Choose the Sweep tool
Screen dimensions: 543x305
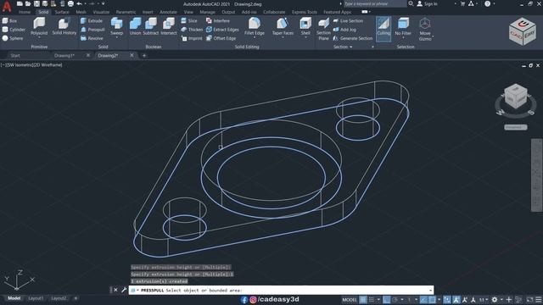[x=117, y=26]
